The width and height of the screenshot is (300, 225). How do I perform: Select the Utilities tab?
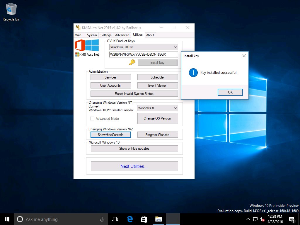point(138,35)
